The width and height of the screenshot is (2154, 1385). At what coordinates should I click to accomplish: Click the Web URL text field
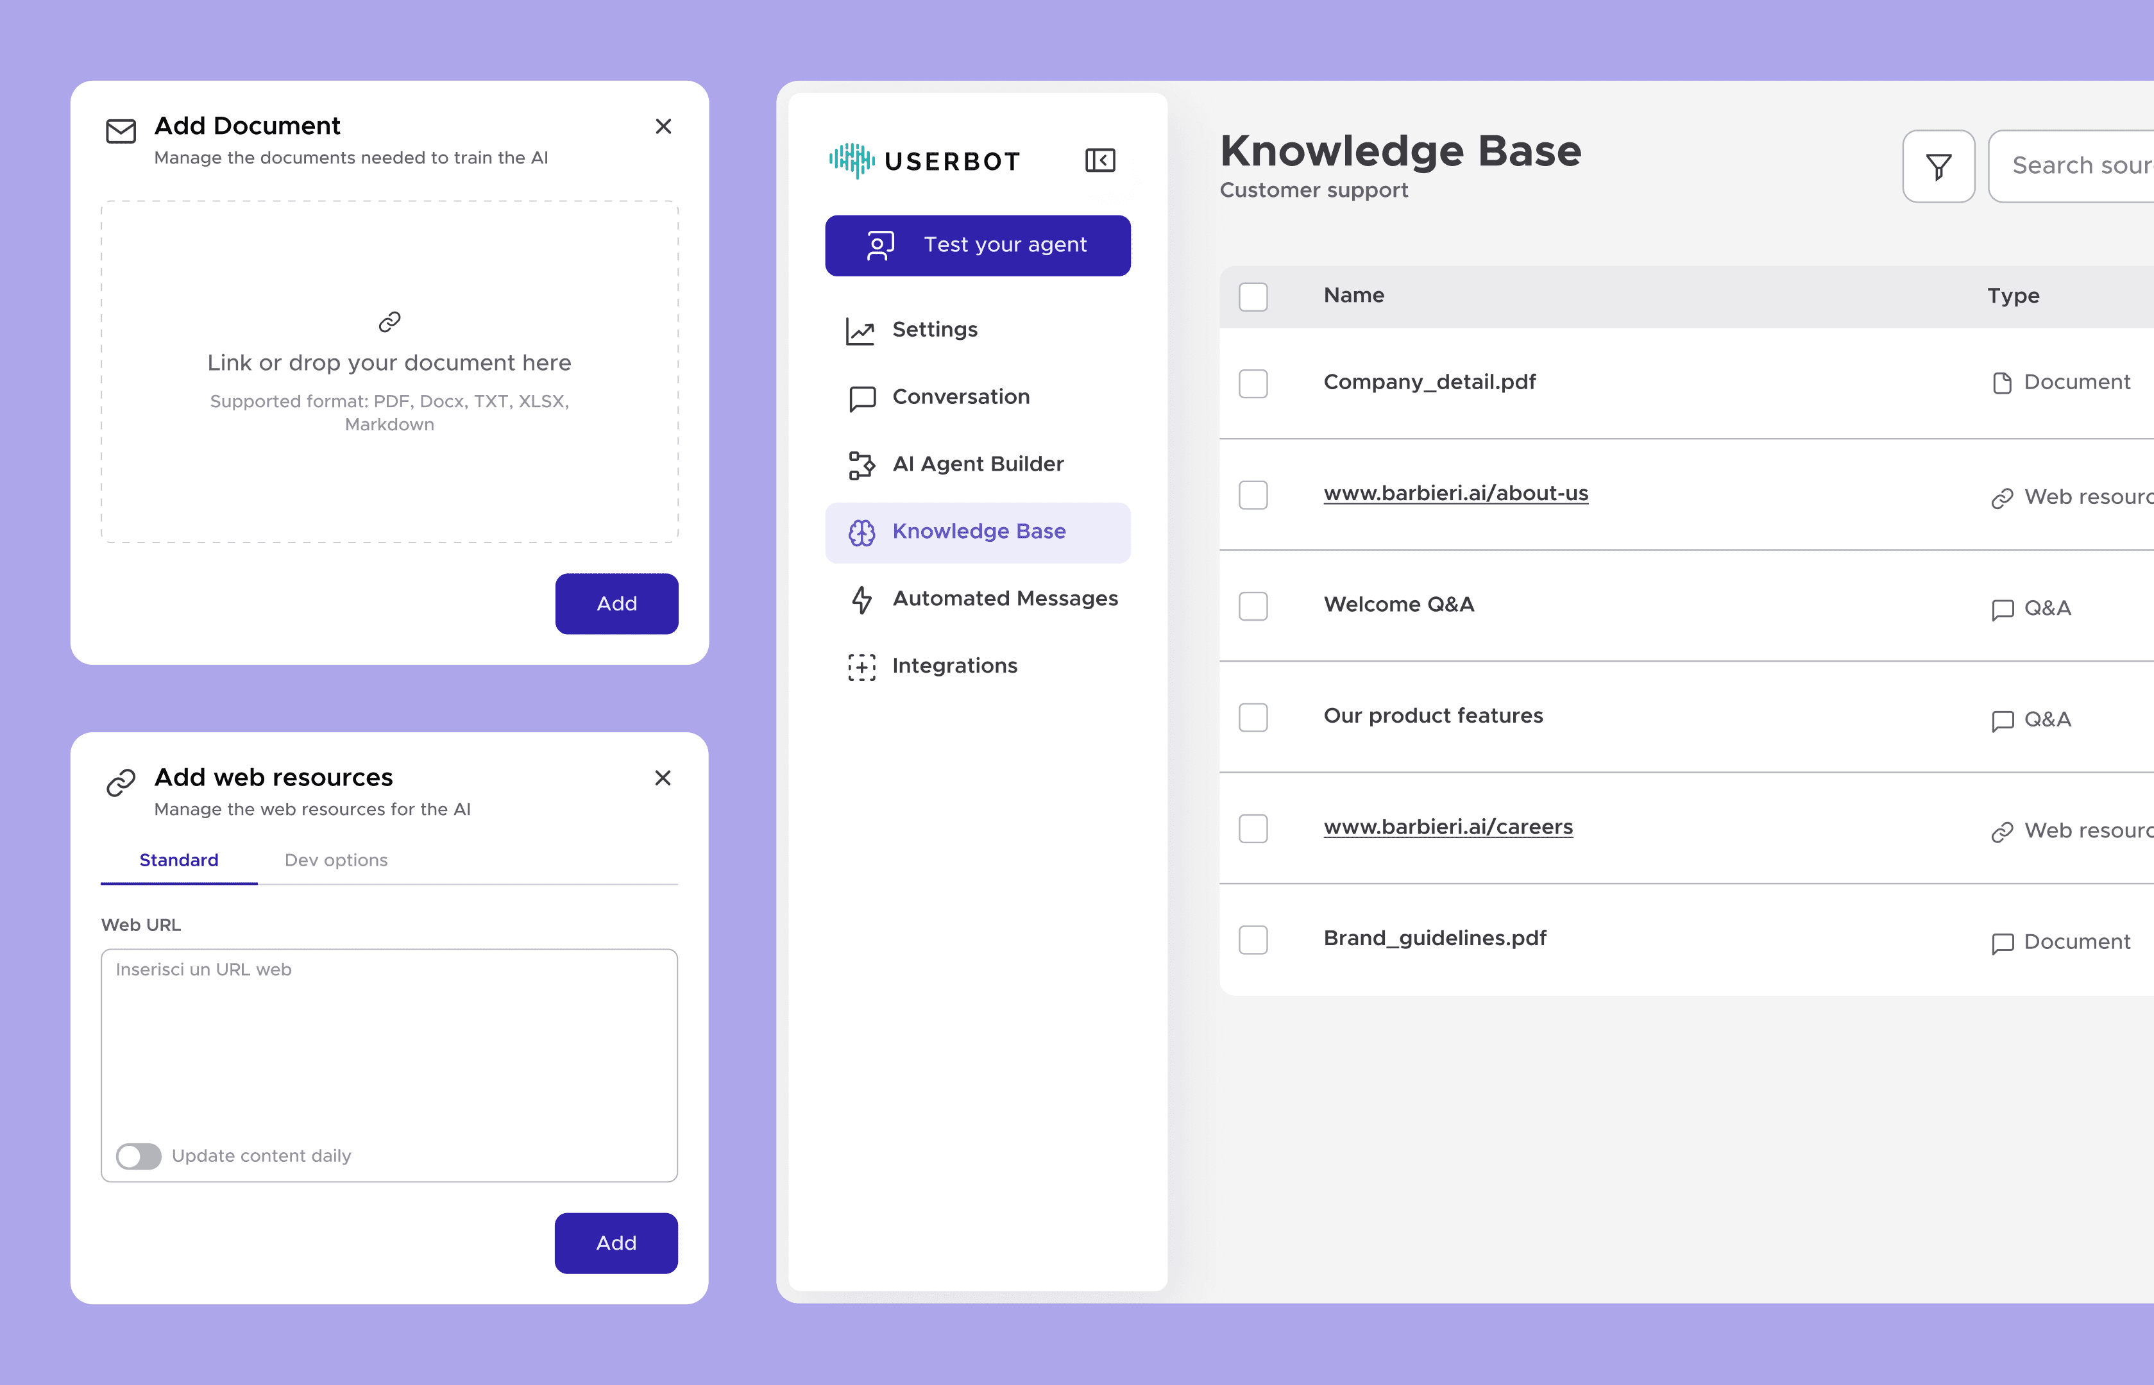[x=389, y=1043]
